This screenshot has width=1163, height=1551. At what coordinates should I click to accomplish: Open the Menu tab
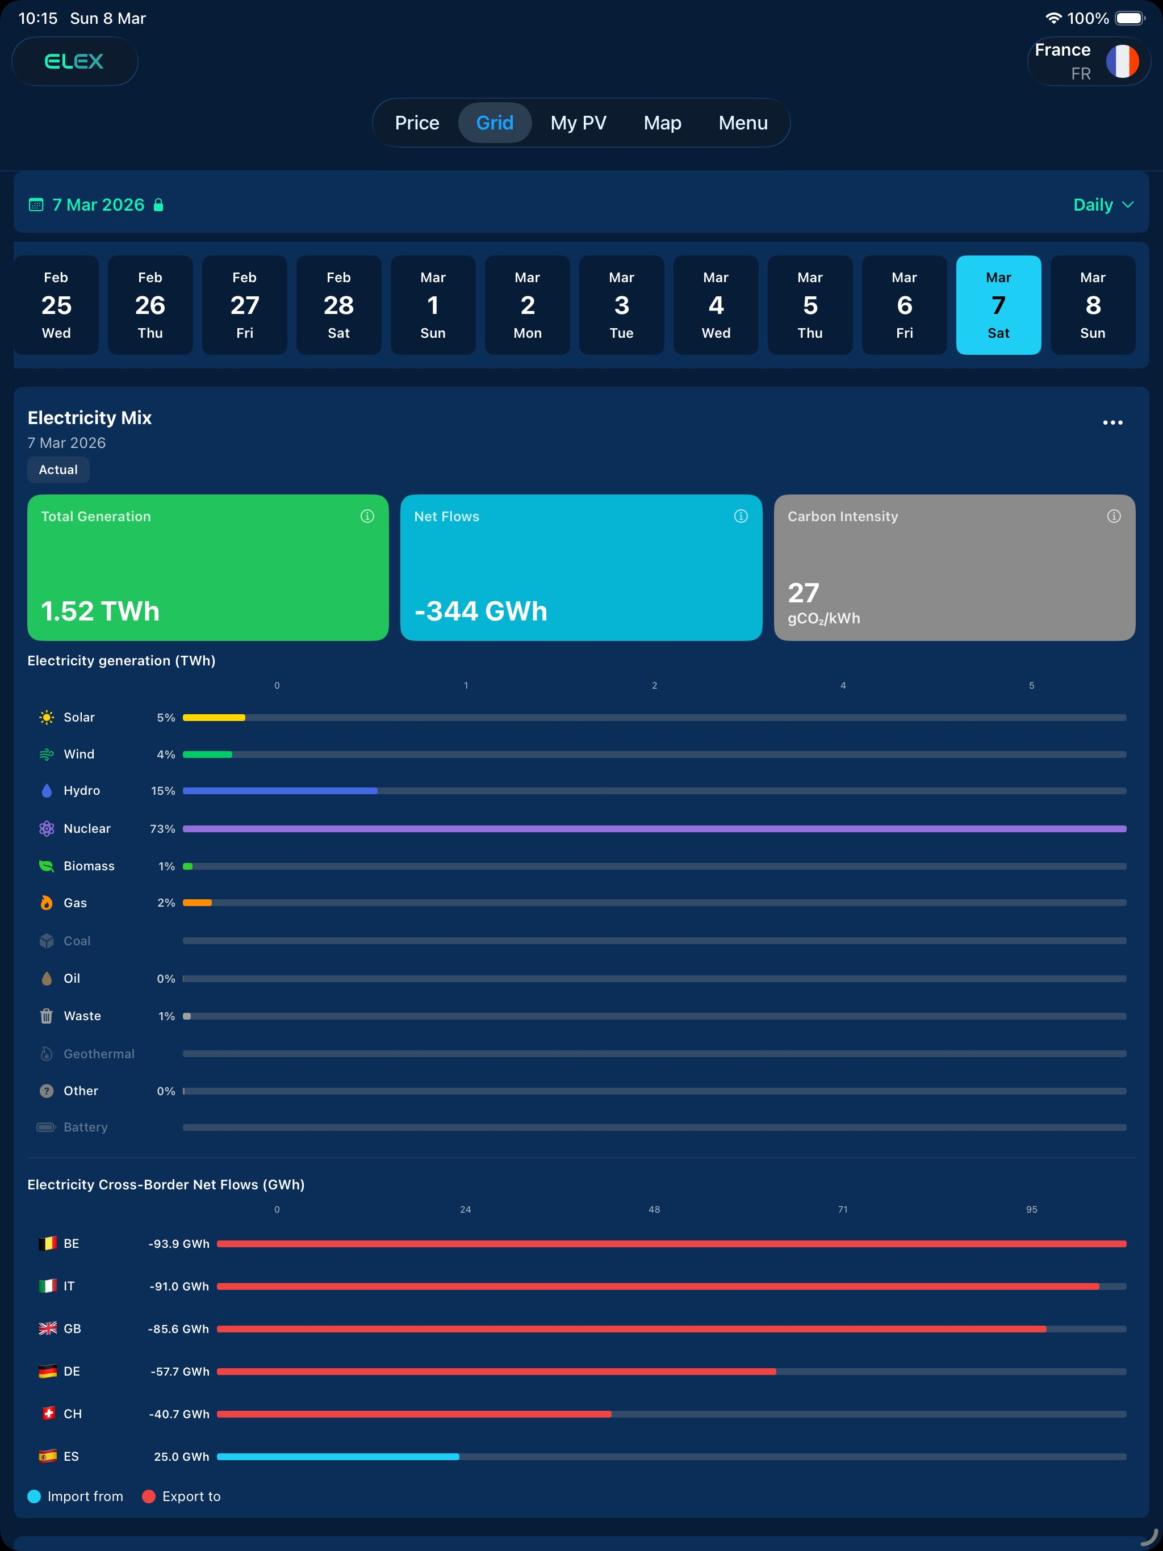tap(743, 123)
